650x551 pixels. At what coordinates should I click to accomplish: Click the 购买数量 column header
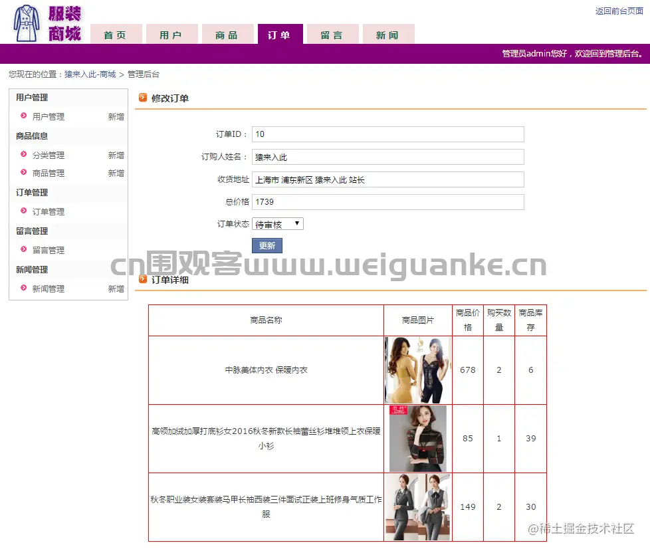pyautogui.click(x=499, y=320)
